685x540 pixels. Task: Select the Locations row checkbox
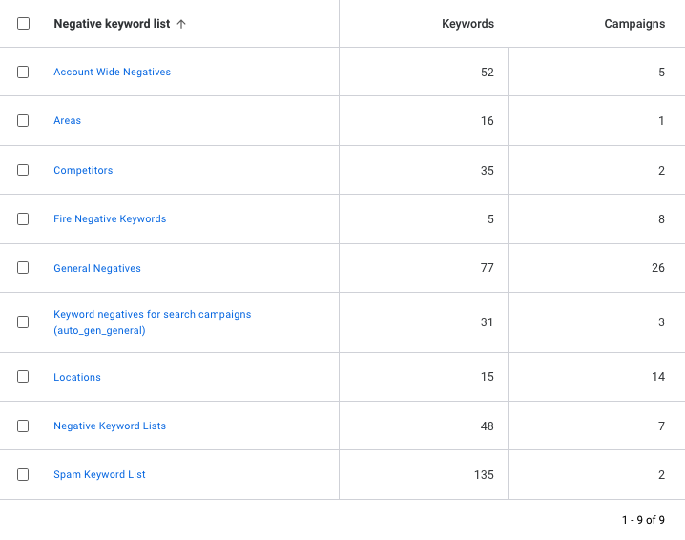(x=23, y=377)
